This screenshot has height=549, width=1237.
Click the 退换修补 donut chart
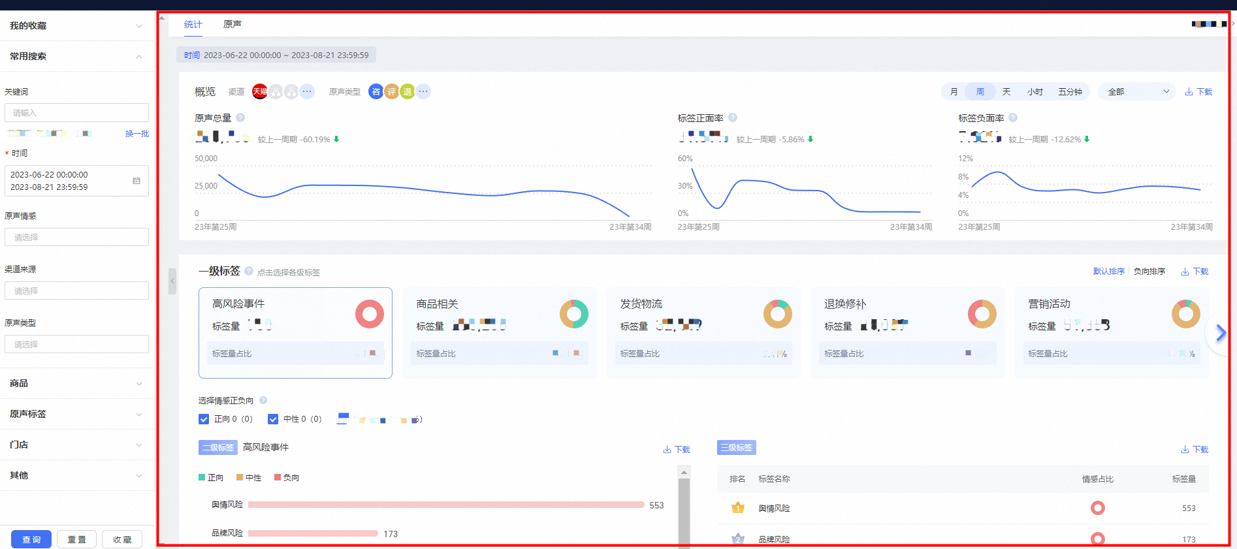(x=982, y=314)
